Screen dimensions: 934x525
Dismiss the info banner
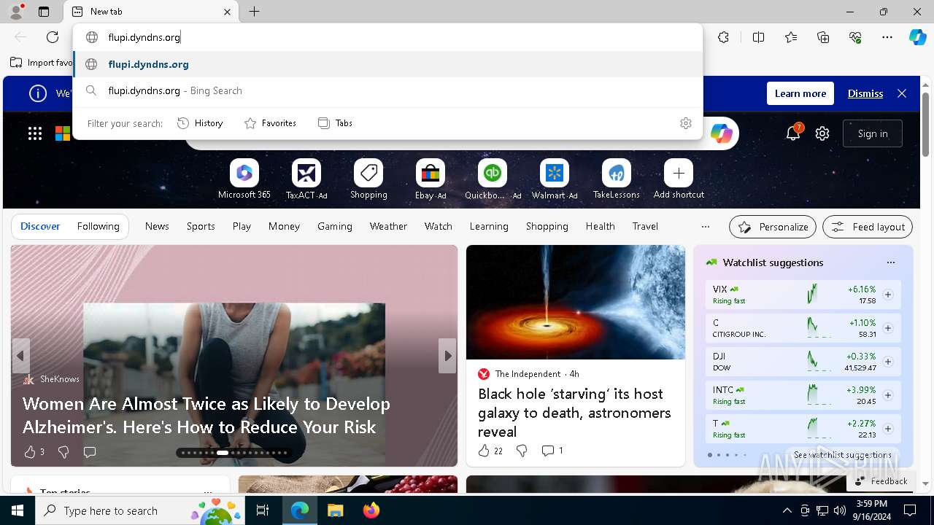(x=865, y=93)
